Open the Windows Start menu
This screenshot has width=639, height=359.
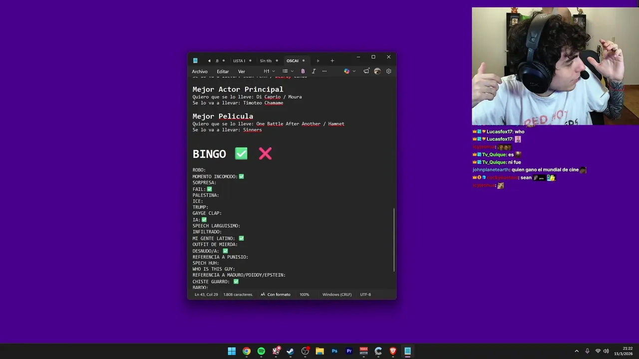[x=232, y=351]
